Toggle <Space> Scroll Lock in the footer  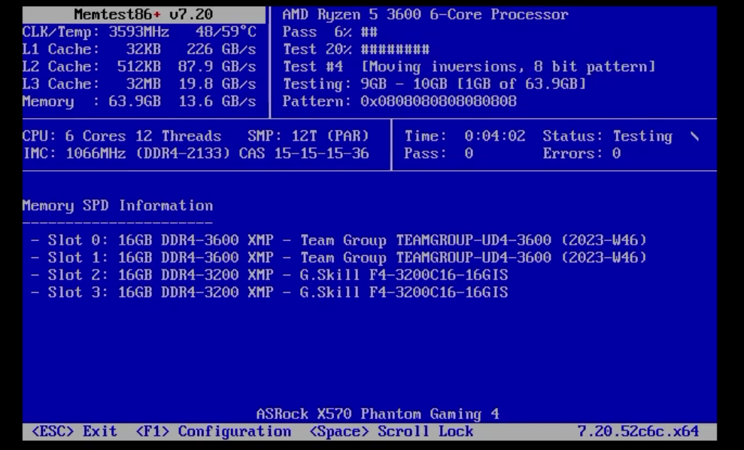[391, 431]
